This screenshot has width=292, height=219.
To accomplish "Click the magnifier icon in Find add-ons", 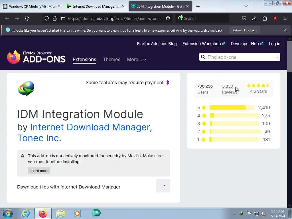I will click(203, 57).
